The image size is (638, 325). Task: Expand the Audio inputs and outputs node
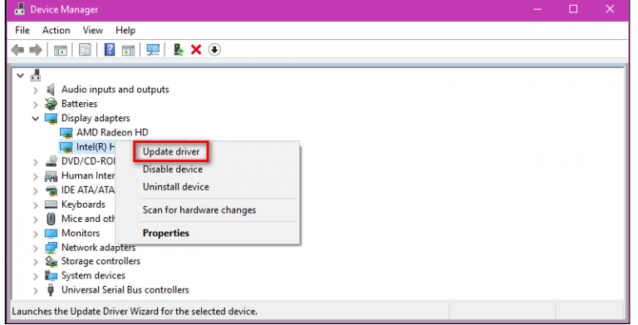pos(36,90)
